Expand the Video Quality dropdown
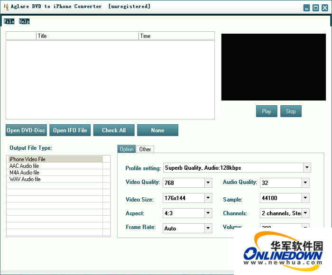 pos(208,183)
